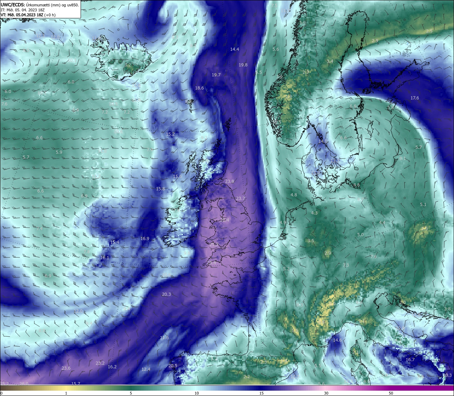Click the 18.6 value label
This screenshot has width=454, height=396.
199,88
